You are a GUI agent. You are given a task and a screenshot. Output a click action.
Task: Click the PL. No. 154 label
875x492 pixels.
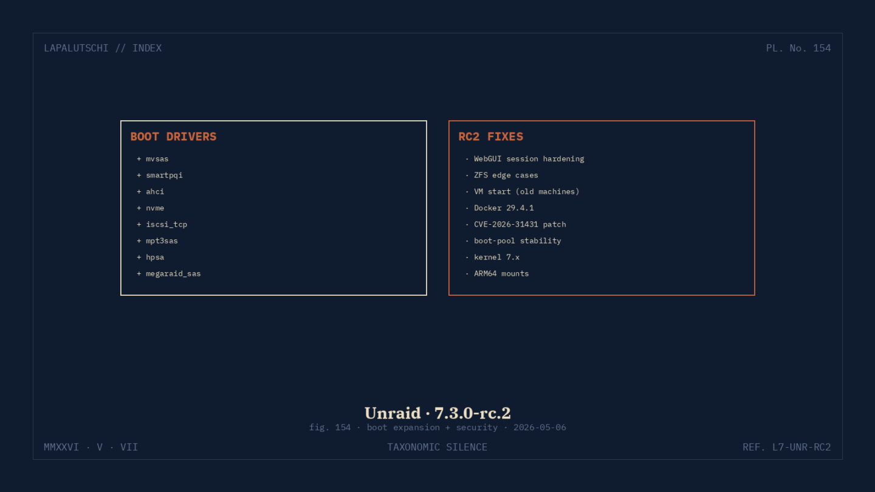pos(798,48)
